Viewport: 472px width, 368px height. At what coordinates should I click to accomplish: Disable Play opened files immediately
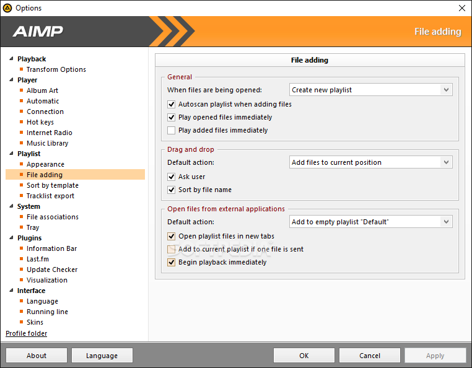(x=172, y=118)
